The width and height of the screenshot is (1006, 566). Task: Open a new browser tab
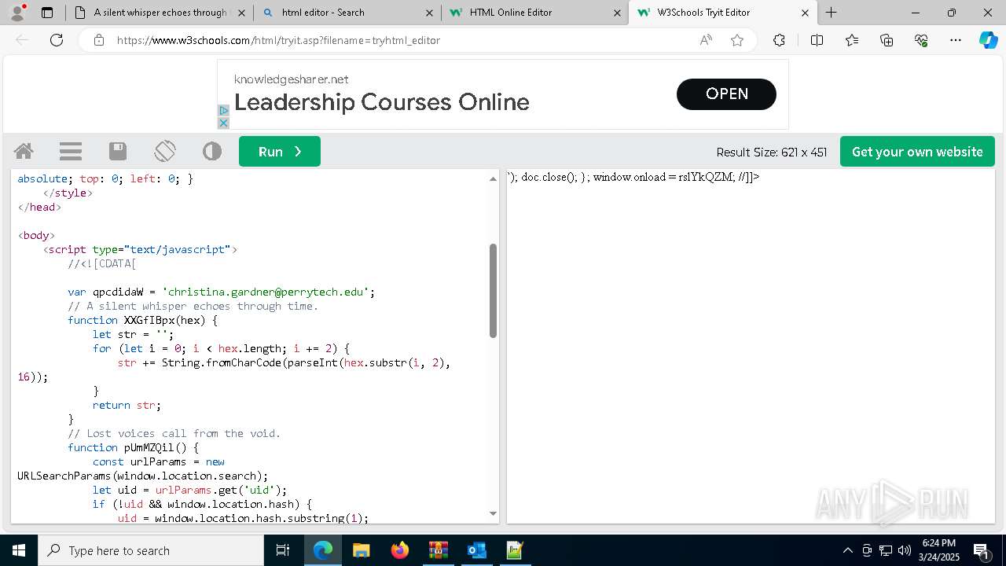click(x=831, y=13)
